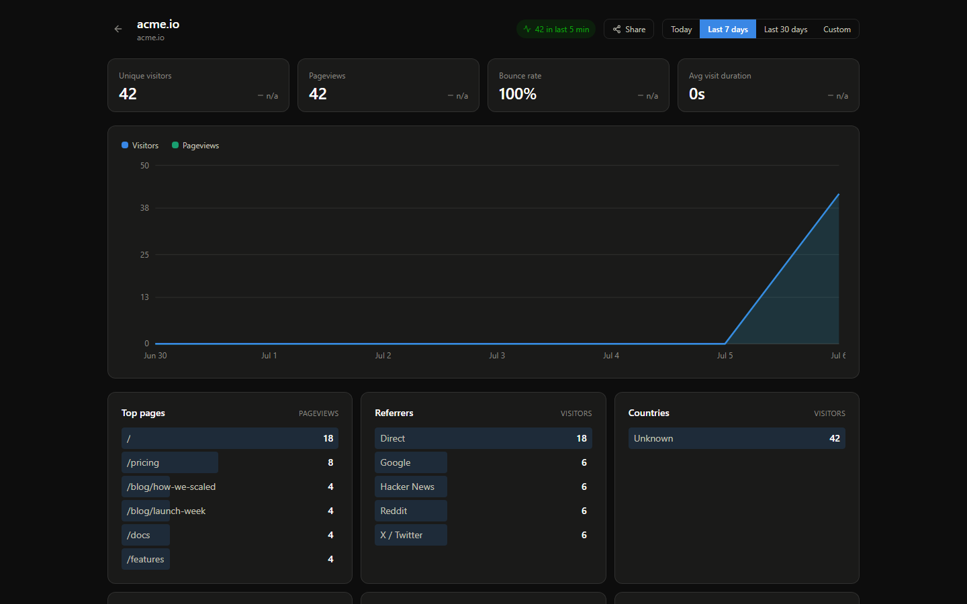This screenshot has width=967, height=604.
Task: Choose the Custom date range
Action: point(837,29)
